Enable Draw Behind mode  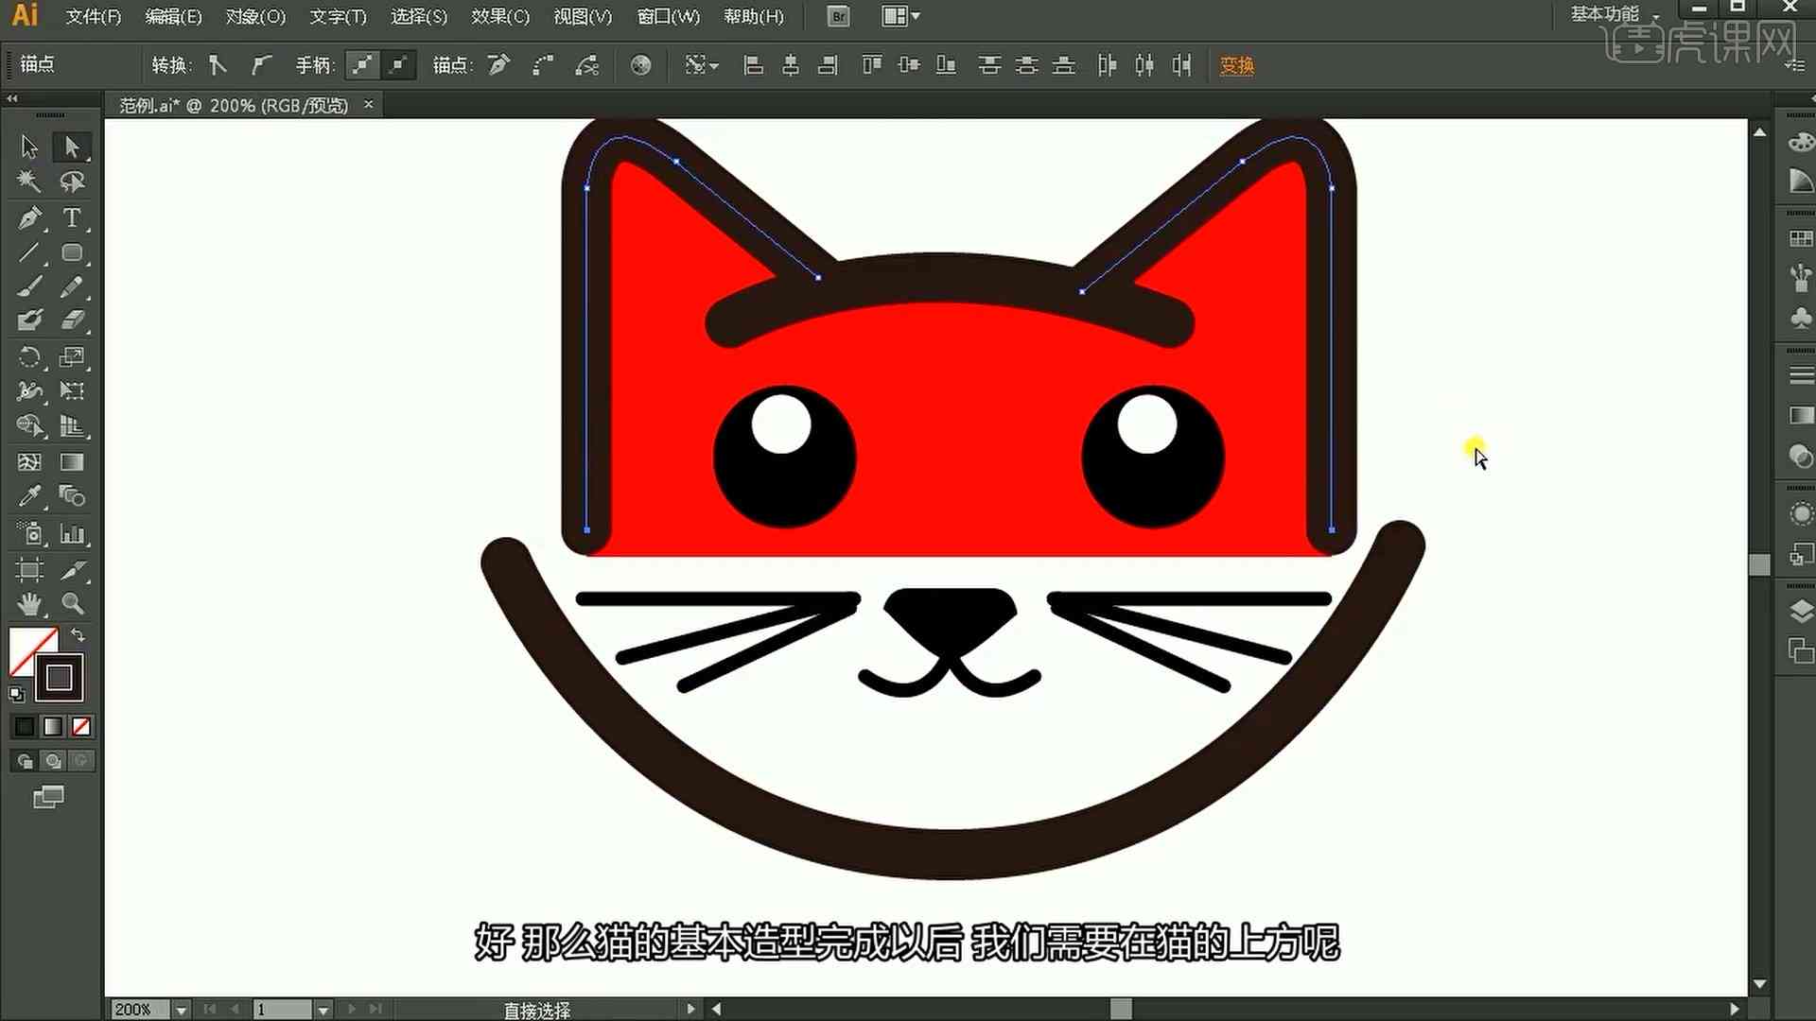53,760
